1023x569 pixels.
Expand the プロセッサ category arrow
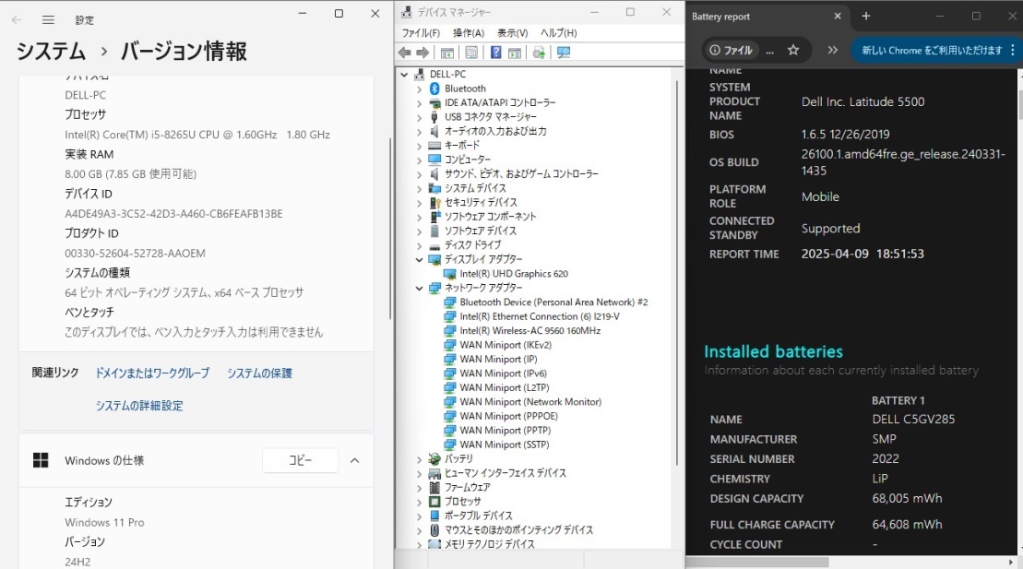point(420,502)
